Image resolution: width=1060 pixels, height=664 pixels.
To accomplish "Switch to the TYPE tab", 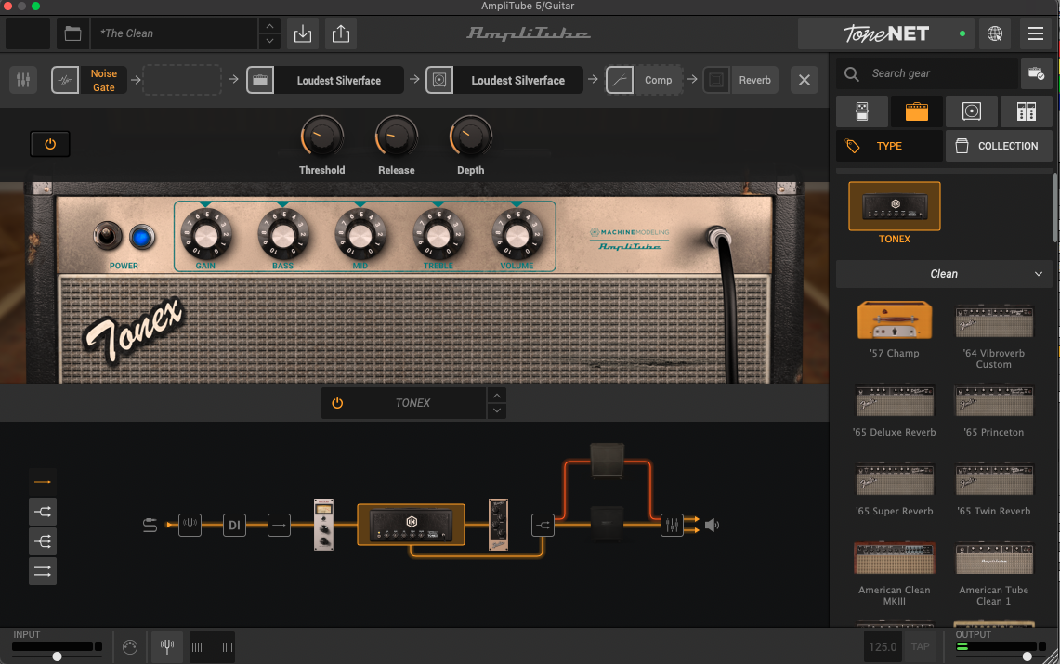I will coord(888,146).
